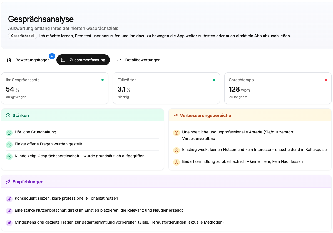Select the Sprechtempo metric card
This screenshot has height=233, width=333.
coord(278,88)
